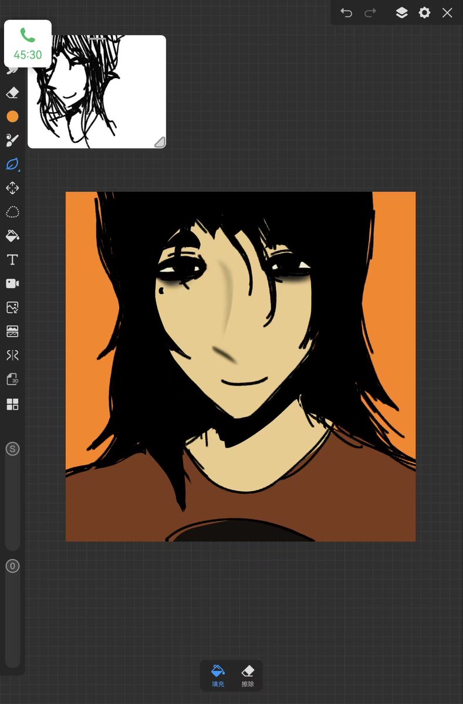Image resolution: width=463 pixels, height=704 pixels.
Task: Select the paint bucket tool in left toolbar
Action: pyautogui.click(x=12, y=236)
